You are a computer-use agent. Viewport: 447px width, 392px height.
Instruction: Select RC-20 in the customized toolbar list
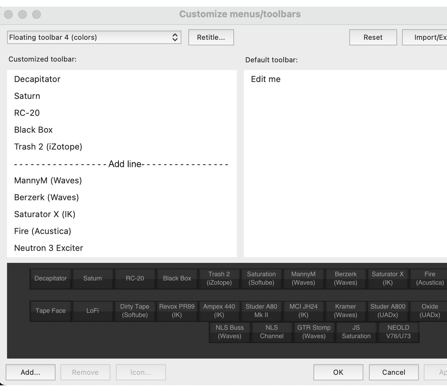click(x=122, y=113)
